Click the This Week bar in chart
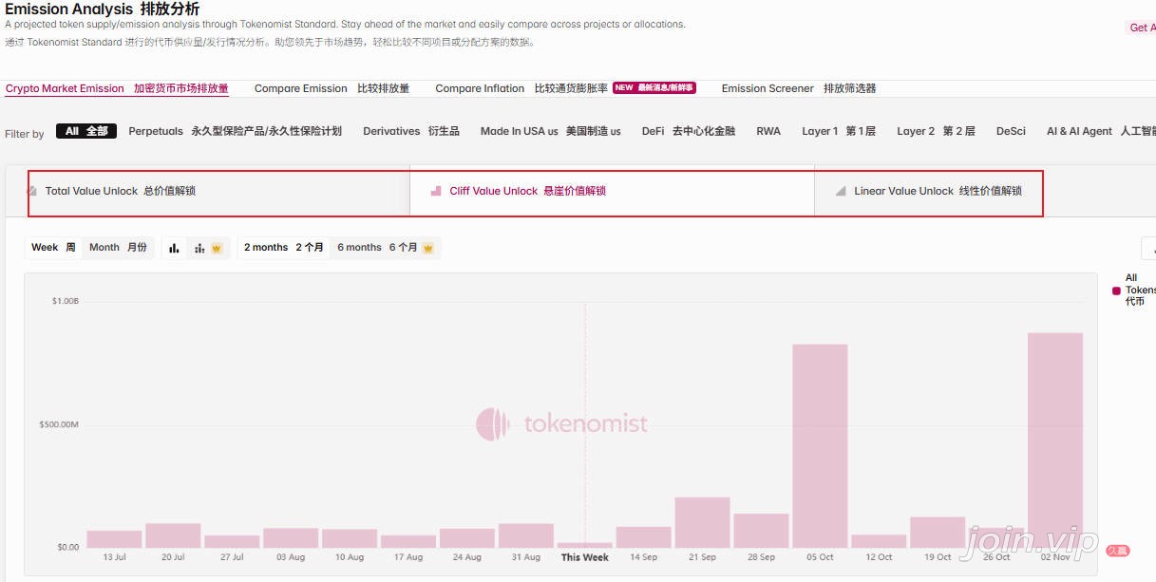 pos(585,545)
